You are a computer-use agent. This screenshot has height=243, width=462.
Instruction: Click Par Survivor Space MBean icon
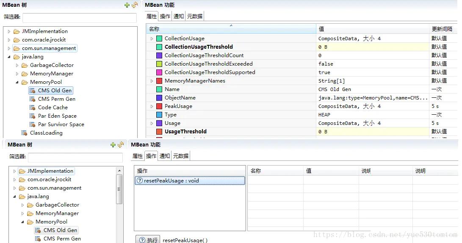tap(33, 124)
